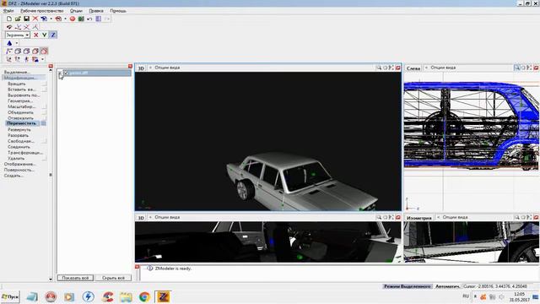Toggle the options box next to Объединить
Screen dimensions: 540x304
point(44,112)
